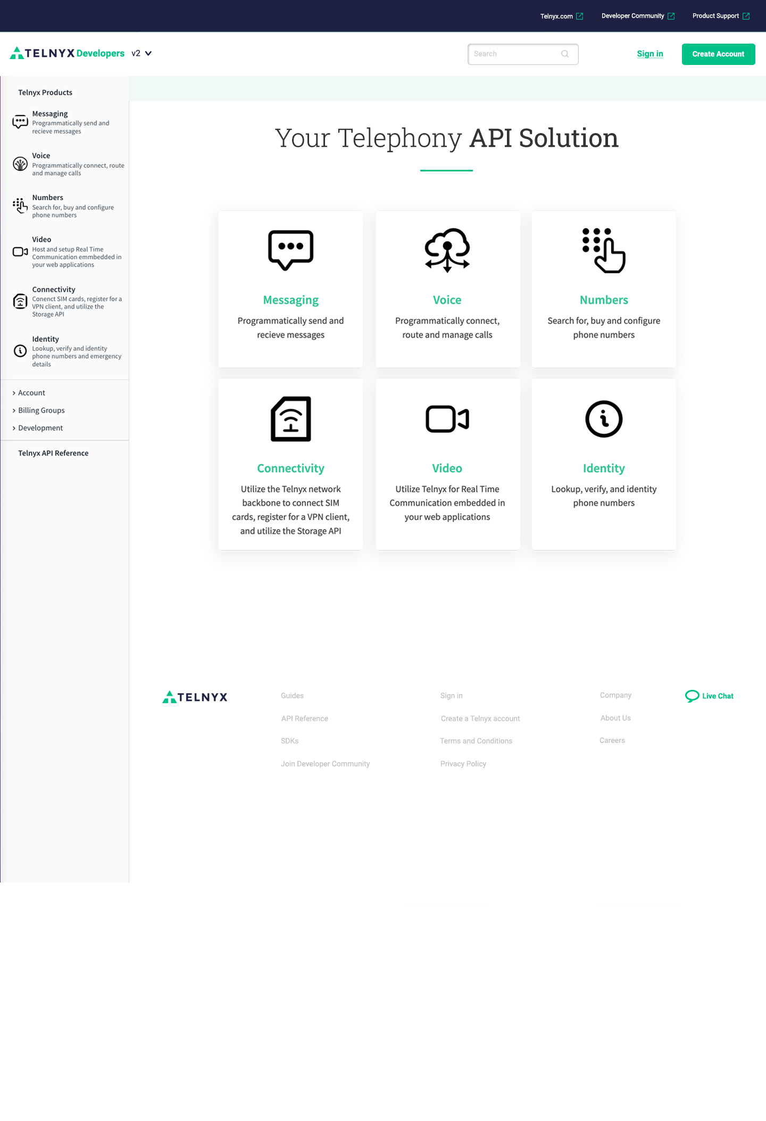
Task: Click the magnifier icon in search box
Action: [565, 54]
